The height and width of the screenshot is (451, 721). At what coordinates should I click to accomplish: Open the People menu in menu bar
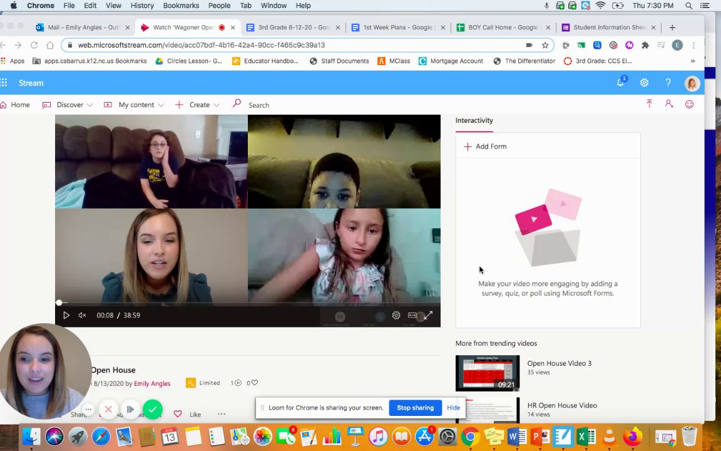[219, 6]
